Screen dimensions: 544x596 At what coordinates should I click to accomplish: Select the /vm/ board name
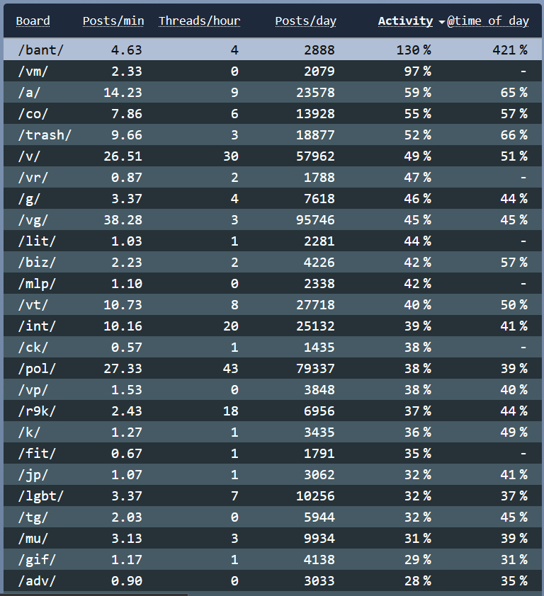coord(33,71)
